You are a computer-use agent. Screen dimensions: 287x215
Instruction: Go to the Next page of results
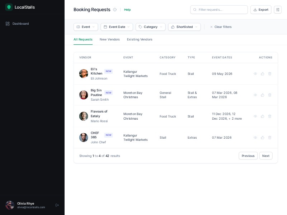click(x=266, y=156)
